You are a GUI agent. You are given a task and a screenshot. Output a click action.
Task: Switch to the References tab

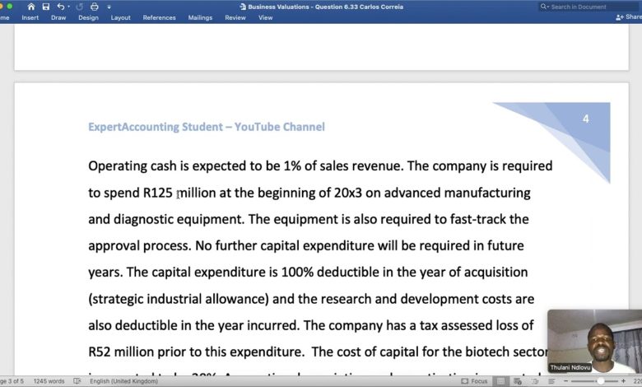point(159,17)
